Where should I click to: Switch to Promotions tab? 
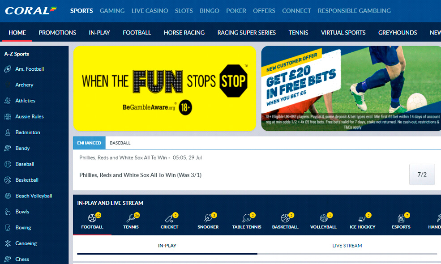tap(57, 33)
